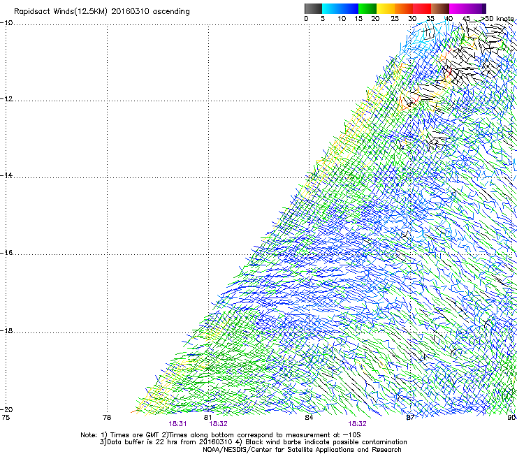This screenshot has width=517, height=454.
Task: Click the '20' legend scale label
Action: pyautogui.click(x=375, y=19)
